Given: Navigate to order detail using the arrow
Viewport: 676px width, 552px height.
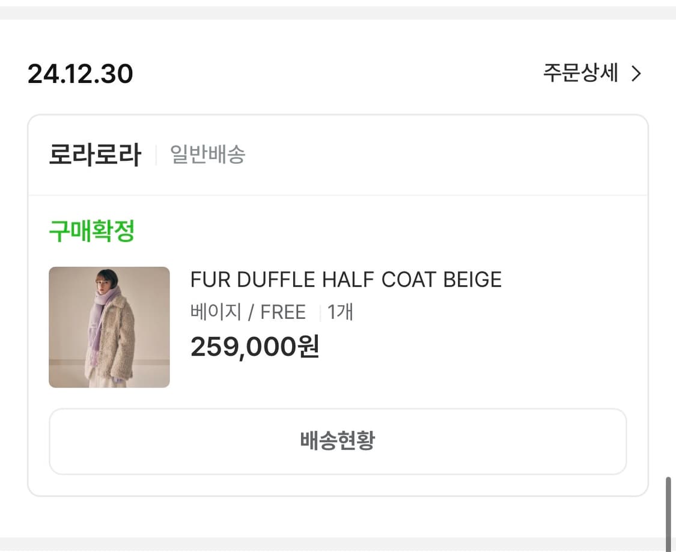Looking at the screenshot, I should pyautogui.click(x=636, y=73).
